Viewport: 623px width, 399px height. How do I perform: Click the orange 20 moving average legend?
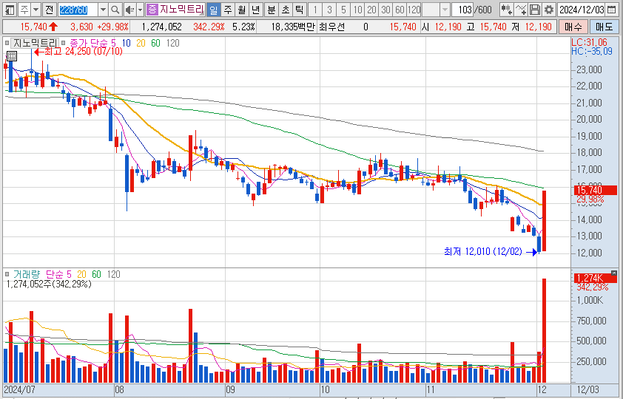tap(141, 43)
